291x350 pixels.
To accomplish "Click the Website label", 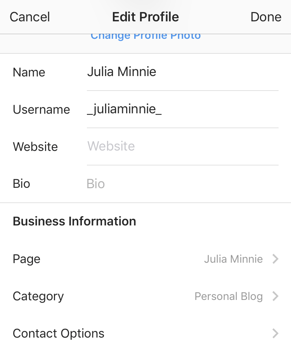I will 35,147.
